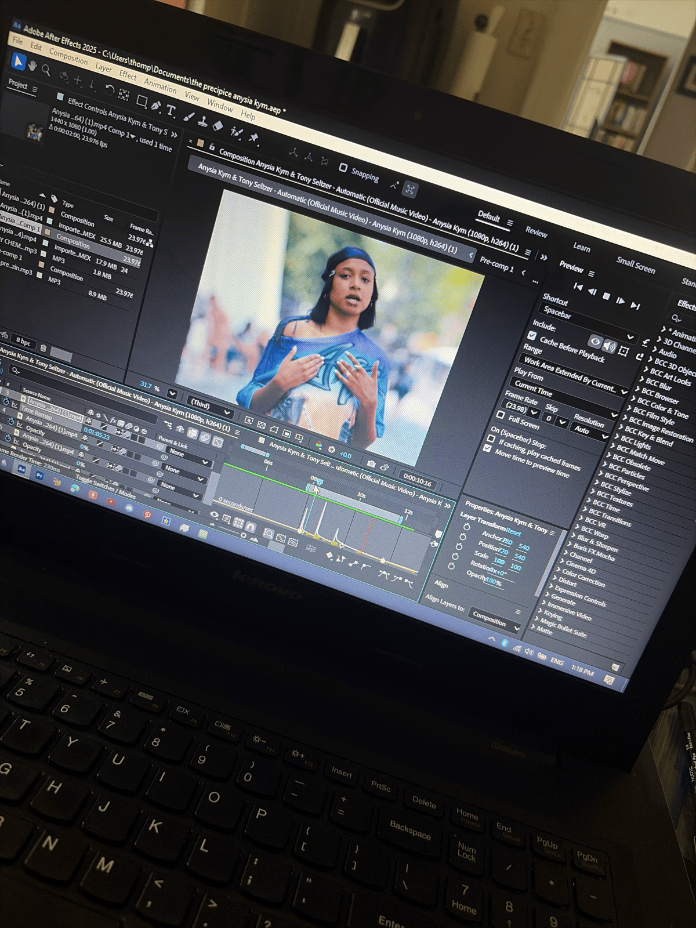Click the Pre-comp 1 breadcrumb

pyautogui.click(x=496, y=264)
